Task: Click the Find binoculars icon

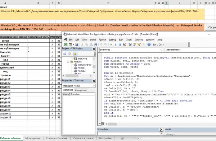Action: click(x=95, y=44)
